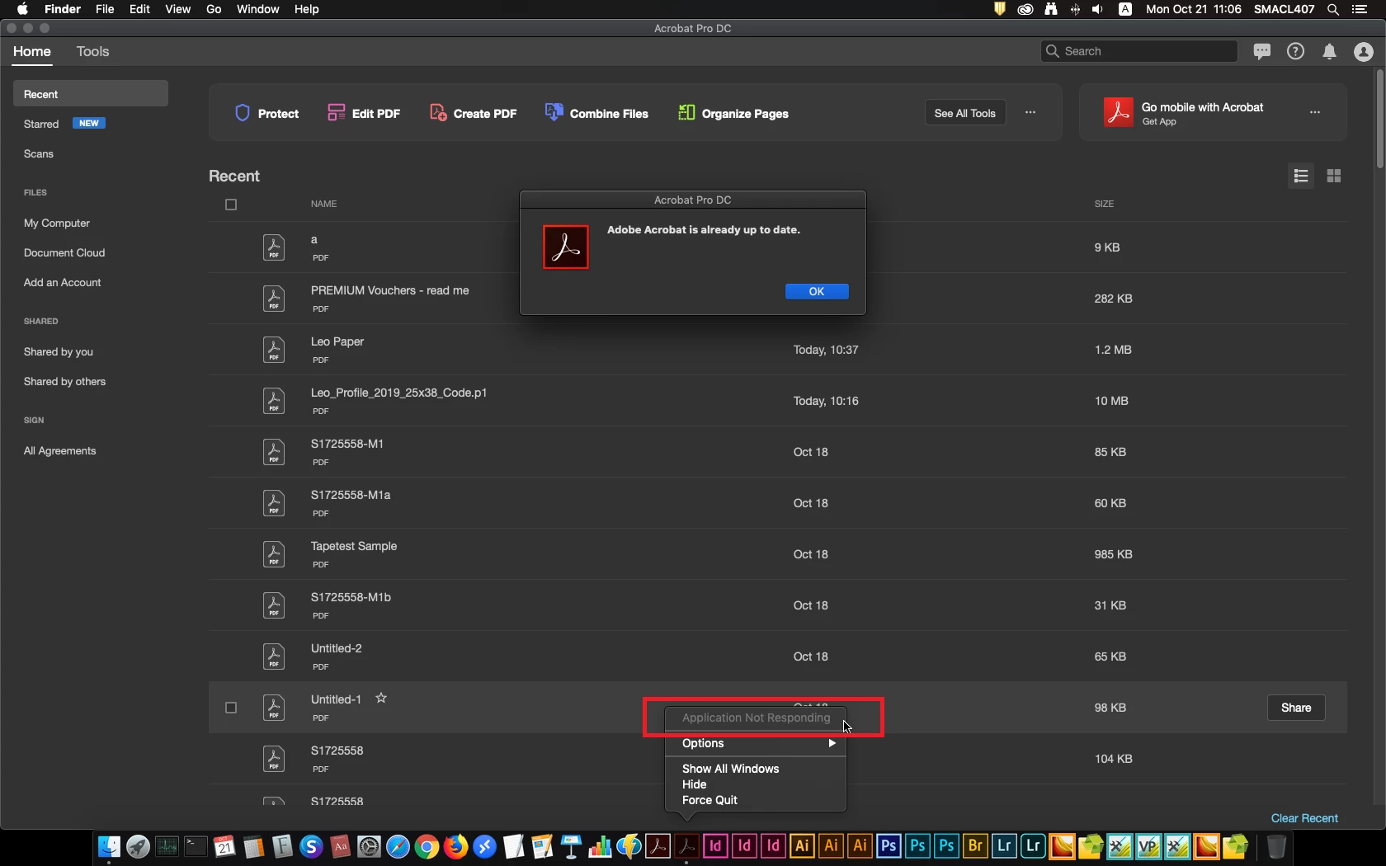Switch to the Tools tab
The image size is (1386, 866).
tap(93, 51)
